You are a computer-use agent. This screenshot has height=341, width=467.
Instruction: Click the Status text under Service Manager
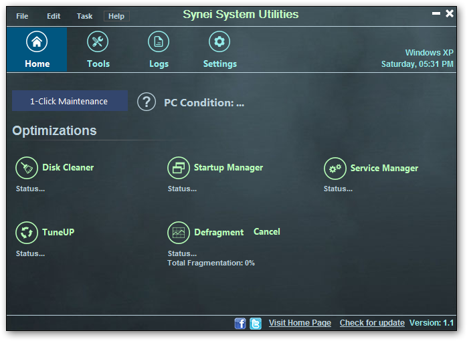coord(339,189)
